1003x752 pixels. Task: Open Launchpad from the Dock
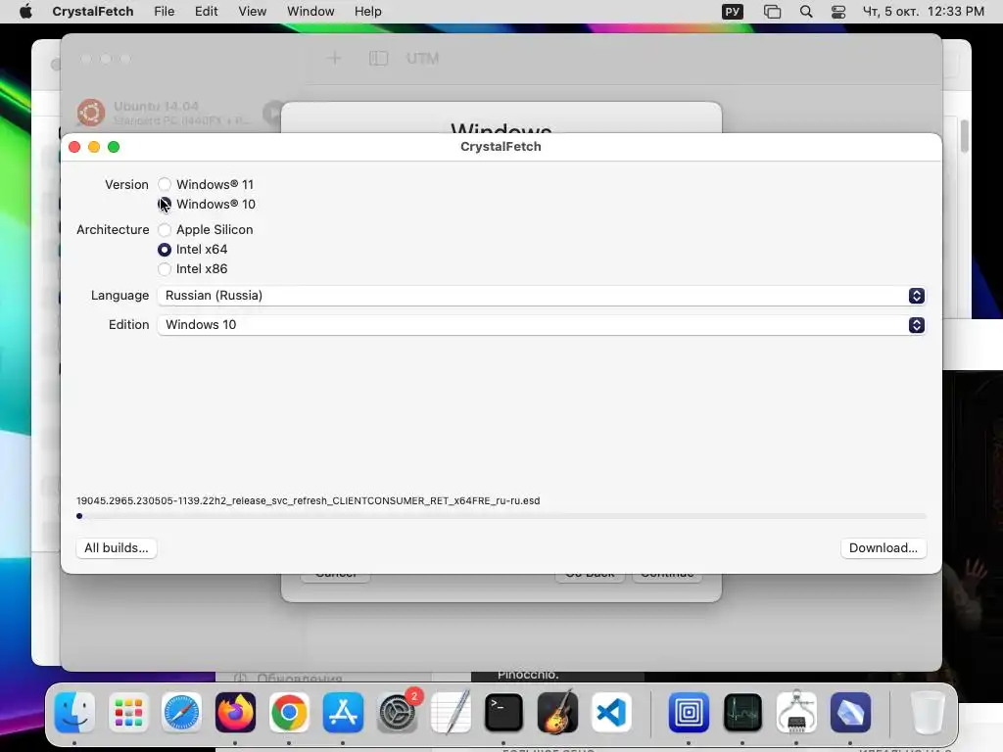[128, 713]
